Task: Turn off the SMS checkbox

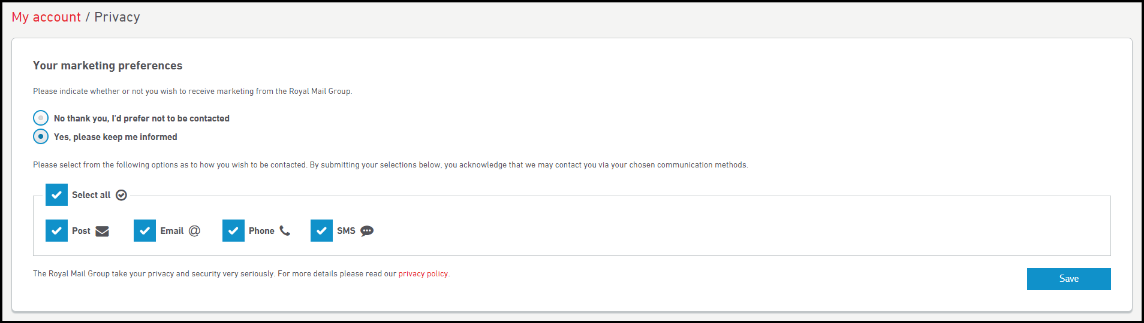Action: click(321, 231)
